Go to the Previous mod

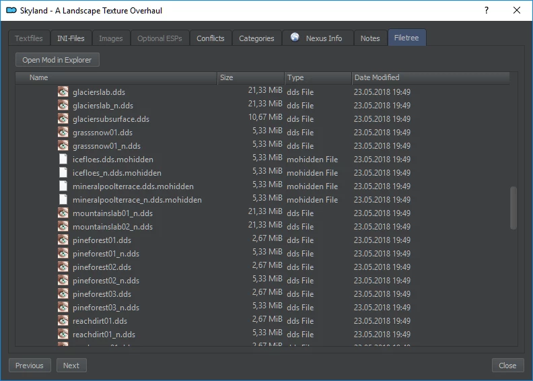(30, 366)
